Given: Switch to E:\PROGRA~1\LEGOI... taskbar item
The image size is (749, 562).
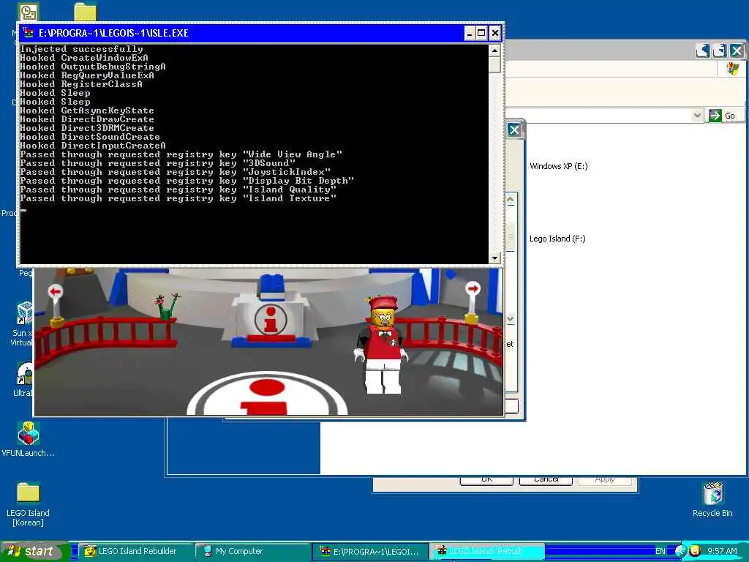Looking at the screenshot, I should 369,552.
